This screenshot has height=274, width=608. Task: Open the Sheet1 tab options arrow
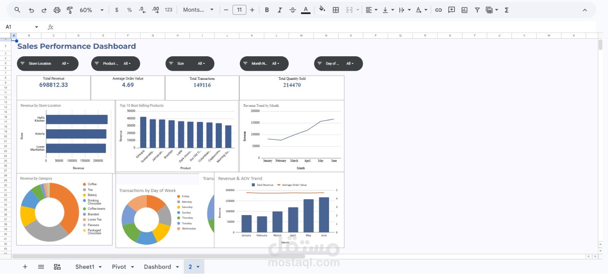(100, 267)
